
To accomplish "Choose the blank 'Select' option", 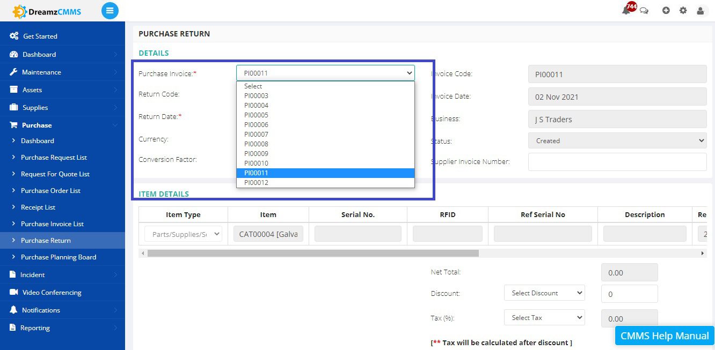I will click(325, 86).
